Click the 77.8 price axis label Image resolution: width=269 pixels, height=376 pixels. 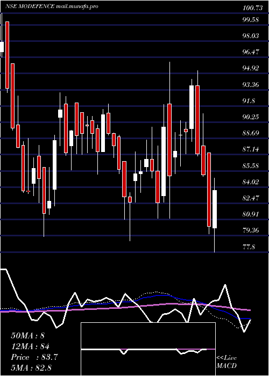pyautogui.click(x=249, y=247)
